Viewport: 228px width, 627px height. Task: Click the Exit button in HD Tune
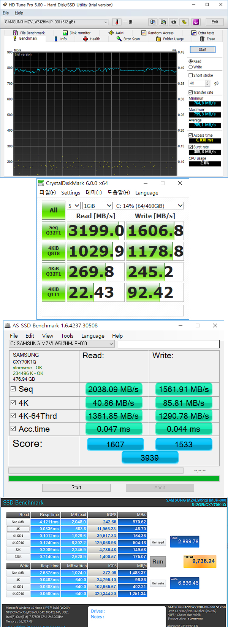click(215, 22)
